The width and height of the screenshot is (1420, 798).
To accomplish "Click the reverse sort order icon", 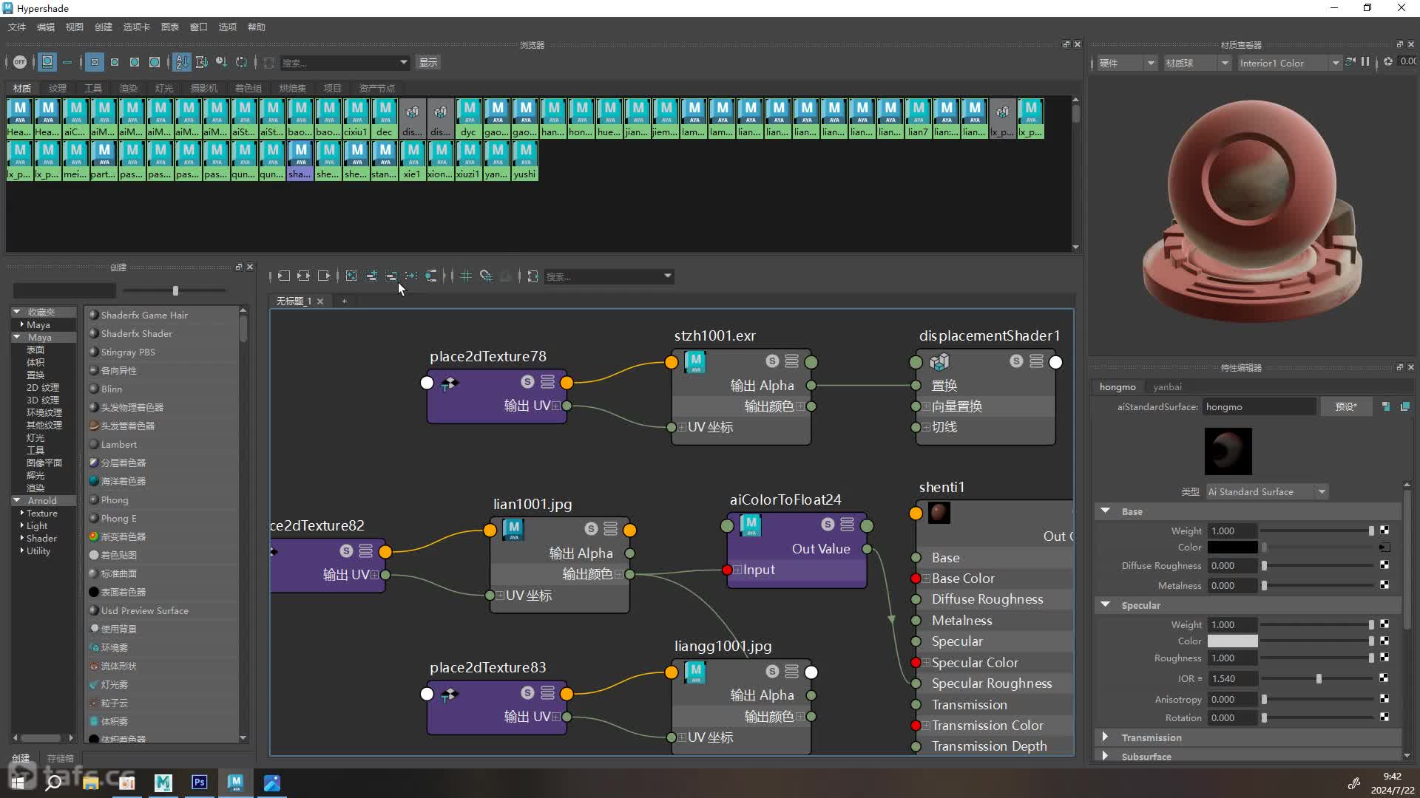I will point(241,62).
